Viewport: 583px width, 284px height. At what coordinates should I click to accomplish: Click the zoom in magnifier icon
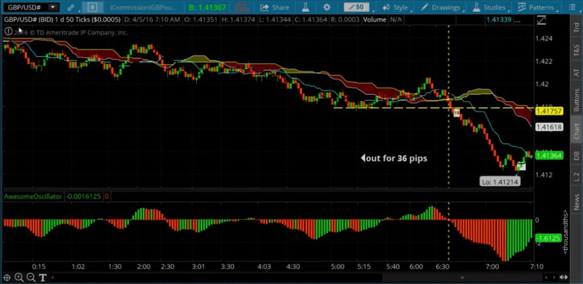19,278
